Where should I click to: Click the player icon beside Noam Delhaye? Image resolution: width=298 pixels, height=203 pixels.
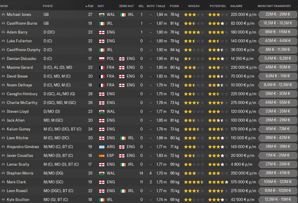click(x=3, y=85)
